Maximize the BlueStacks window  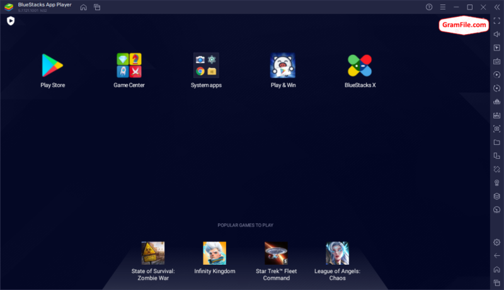(x=469, y=7)
